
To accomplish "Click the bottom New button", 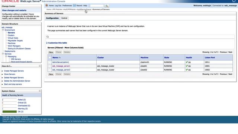I will click(51, 74).
